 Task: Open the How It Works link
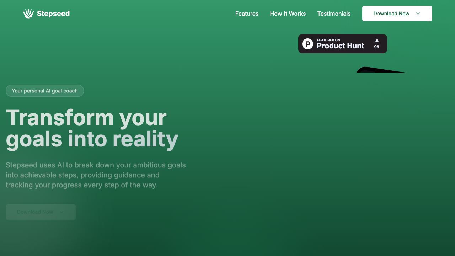288,14
